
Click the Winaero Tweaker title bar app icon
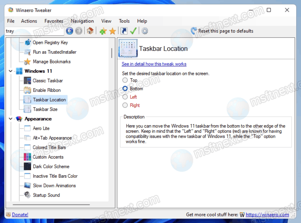point(11,10)
